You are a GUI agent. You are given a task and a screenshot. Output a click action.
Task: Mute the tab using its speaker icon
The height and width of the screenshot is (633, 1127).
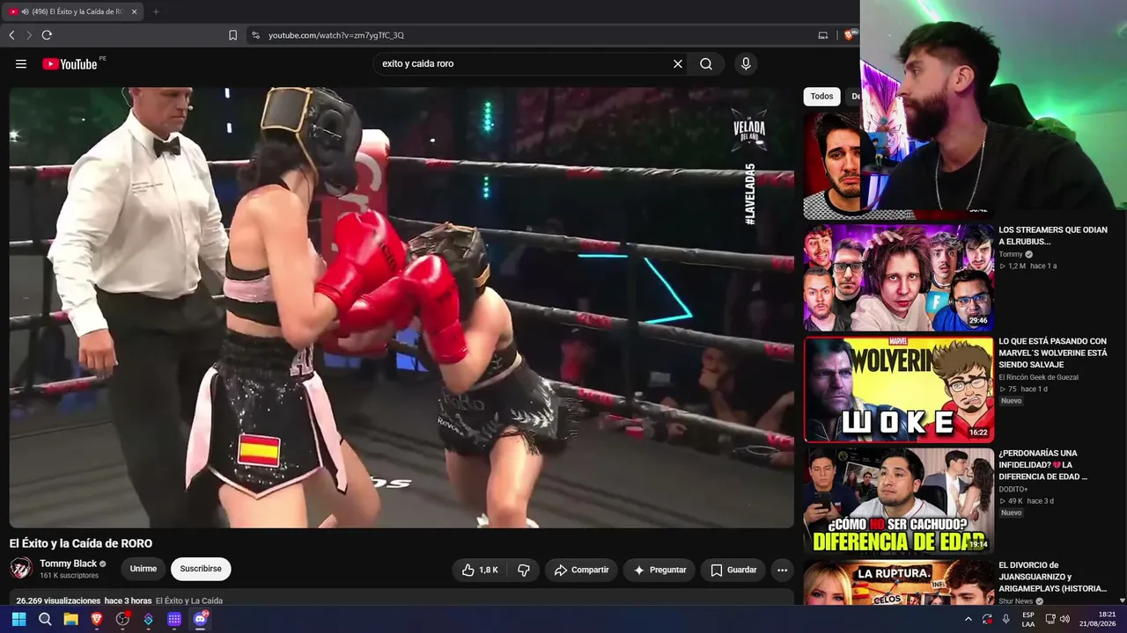[x=25, y=11]
